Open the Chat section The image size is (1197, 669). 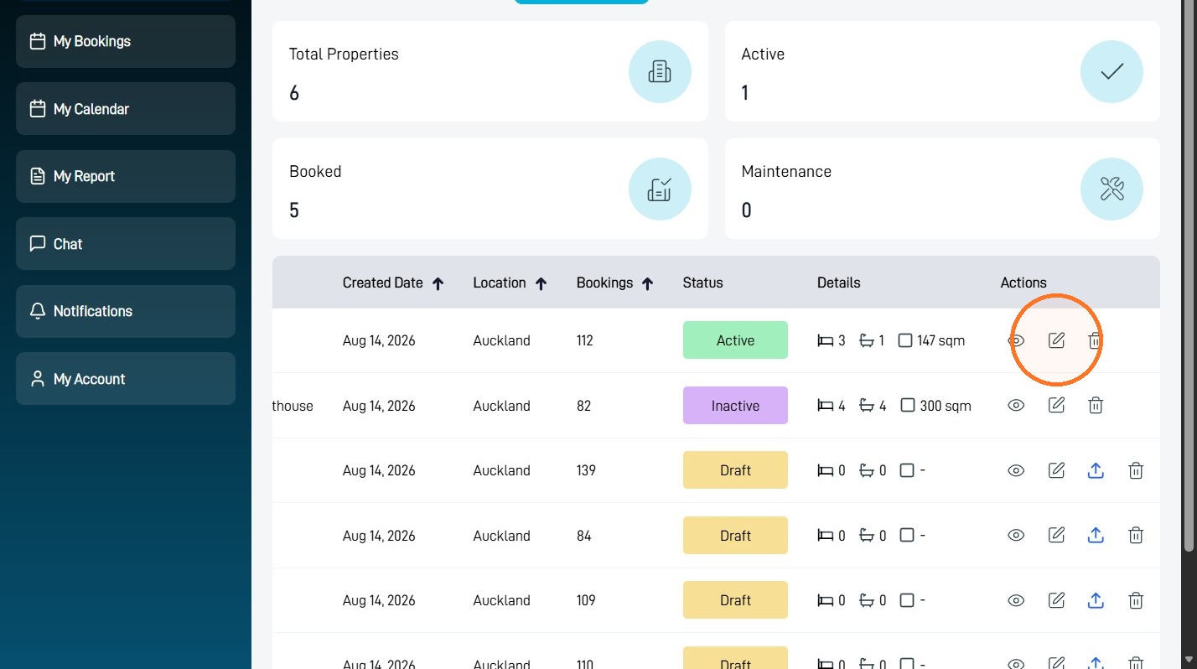126,244
